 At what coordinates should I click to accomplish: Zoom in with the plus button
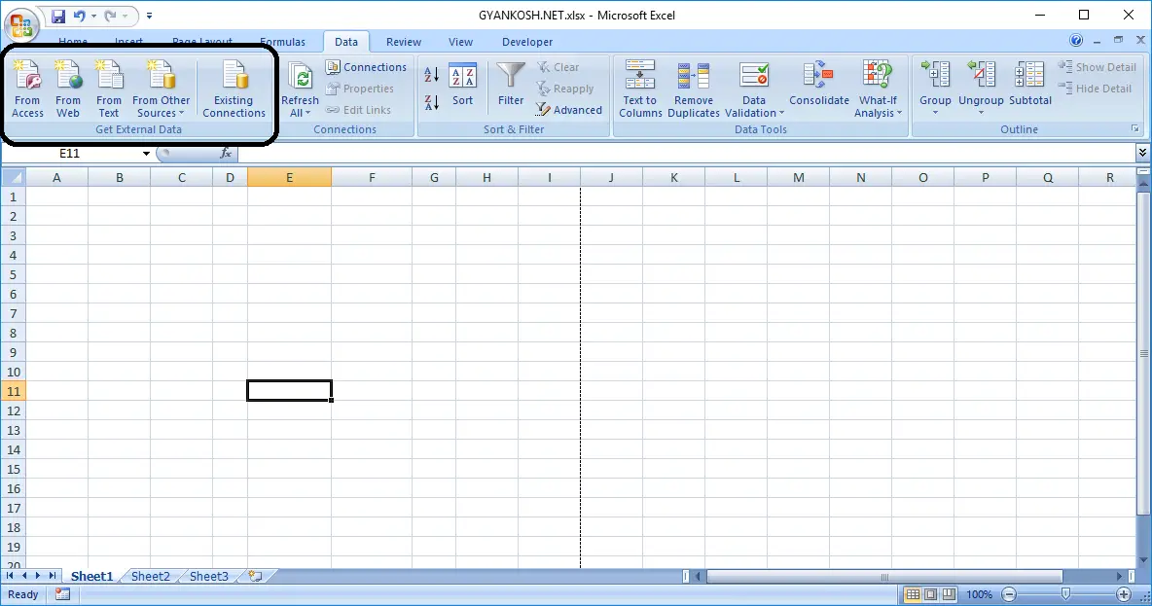click(1124, 594)
